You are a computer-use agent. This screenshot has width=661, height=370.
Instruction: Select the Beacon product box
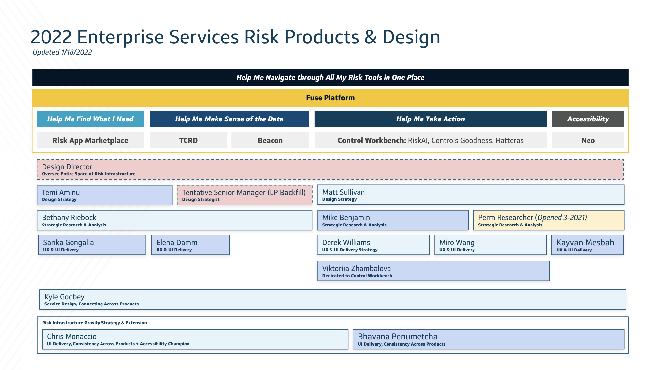pos(270,140)
